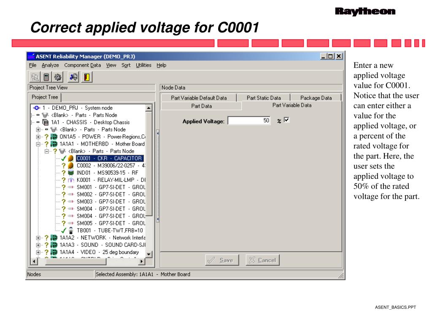Open the View menu
Viewport: 432px width, 324px height.
point(111,65)
